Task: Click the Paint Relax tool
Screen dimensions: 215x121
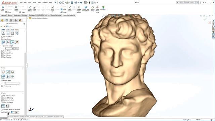Action: [70, 9]
